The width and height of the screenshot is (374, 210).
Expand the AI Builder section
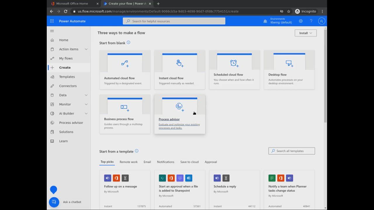(86, 113)
